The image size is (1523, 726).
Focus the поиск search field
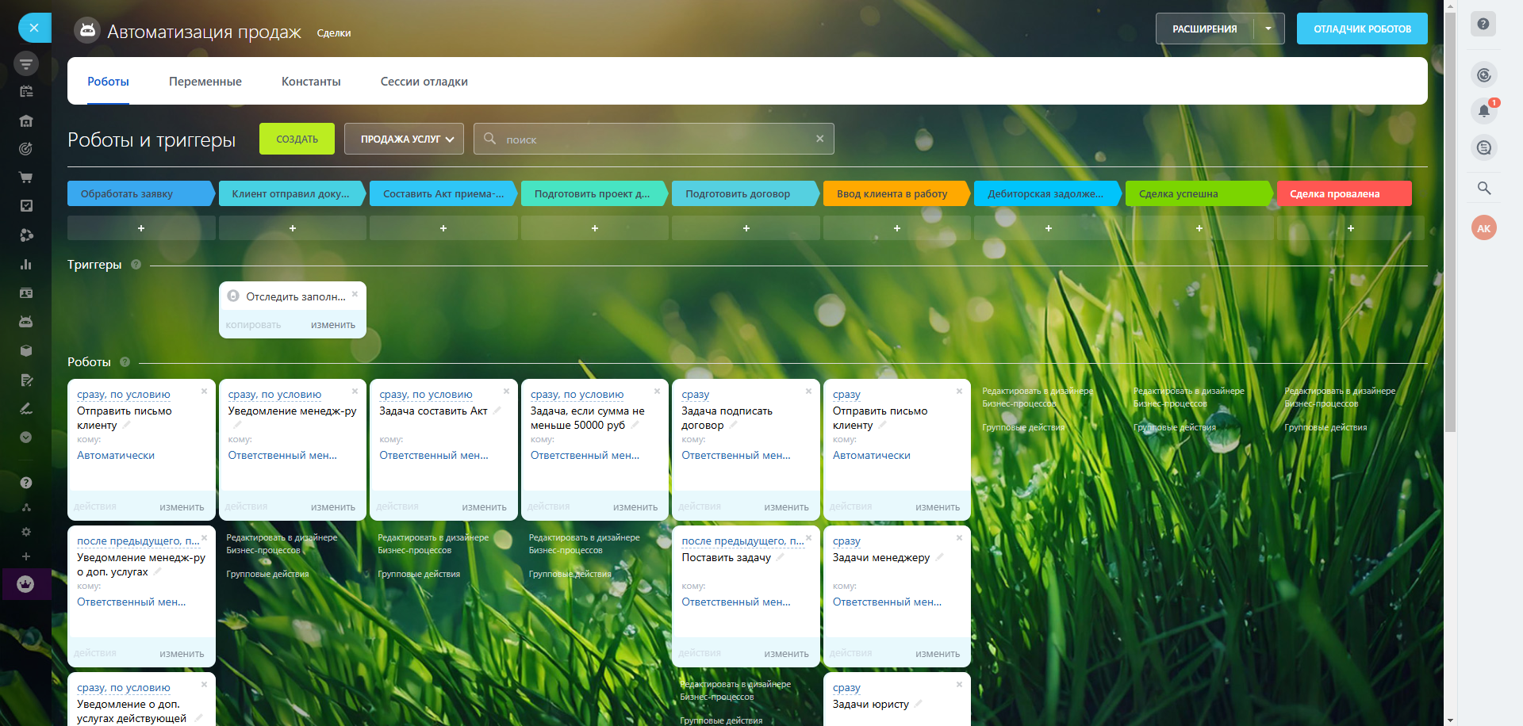654,139
